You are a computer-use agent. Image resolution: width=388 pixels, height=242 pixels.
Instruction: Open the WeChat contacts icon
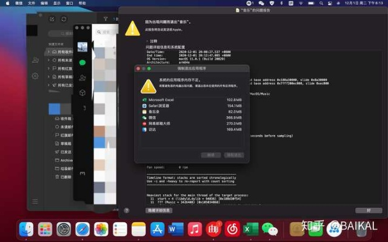(82, 77)
